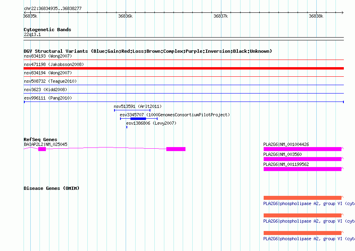Open variant esv996111 (Pang2010) label

(x=48, y=98)
